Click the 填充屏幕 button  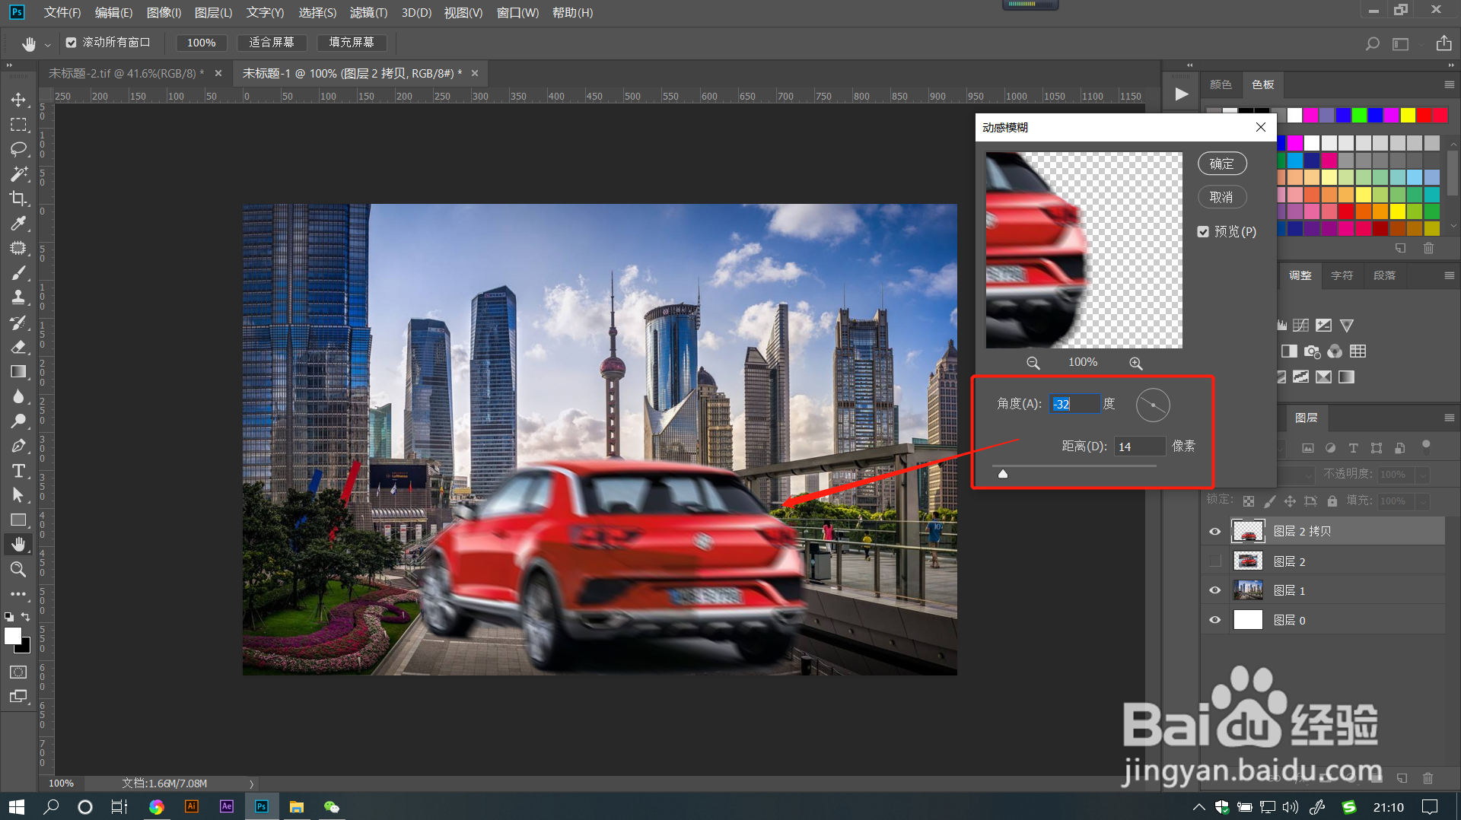[352, 43]
